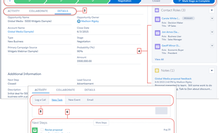Select the New Task composer tab
219x133 pixels.
57,100
